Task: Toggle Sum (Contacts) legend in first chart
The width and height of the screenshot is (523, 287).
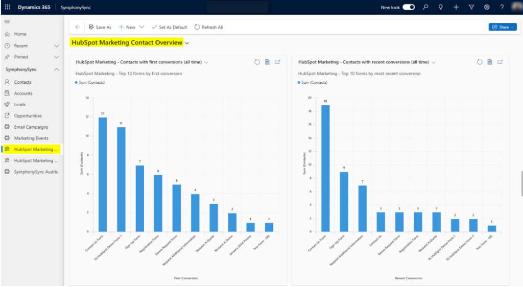Action: tap(90, 82)
